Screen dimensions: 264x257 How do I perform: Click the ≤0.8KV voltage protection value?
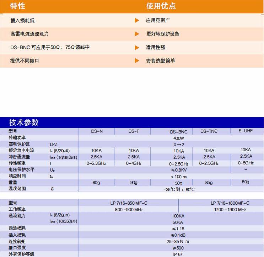179,170
